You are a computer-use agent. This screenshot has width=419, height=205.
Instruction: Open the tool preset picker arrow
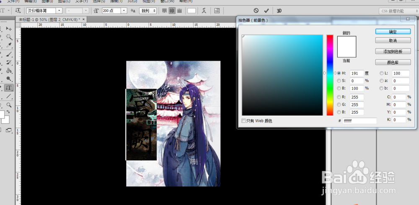pos(9,11)
